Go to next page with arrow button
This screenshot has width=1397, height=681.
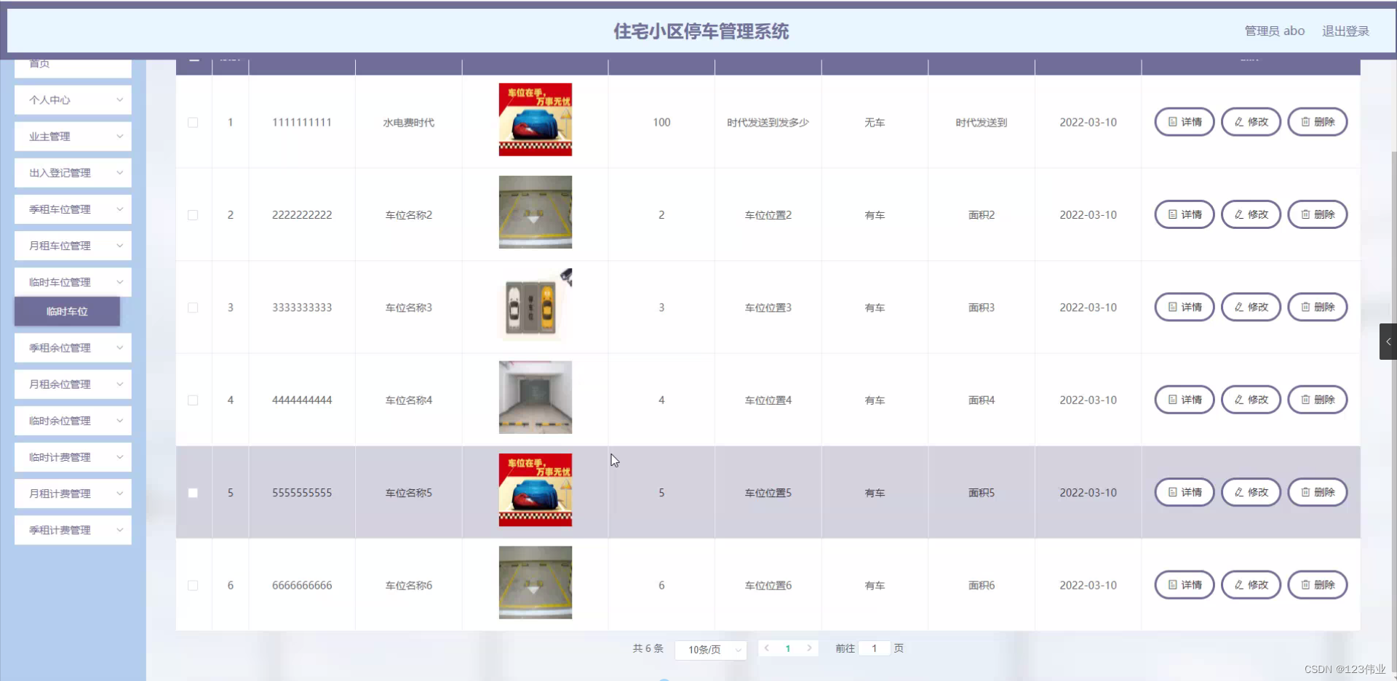[810, 648]
